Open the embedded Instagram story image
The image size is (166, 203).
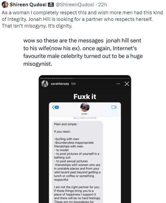(x=85, y=139)
